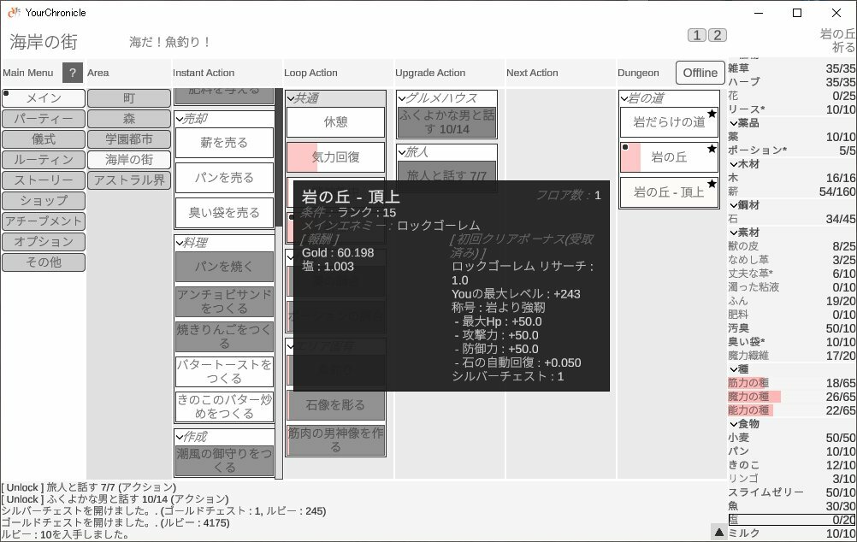
Task: Enter the 岩の丘 dungeon
Action: (x=669, y=157)
